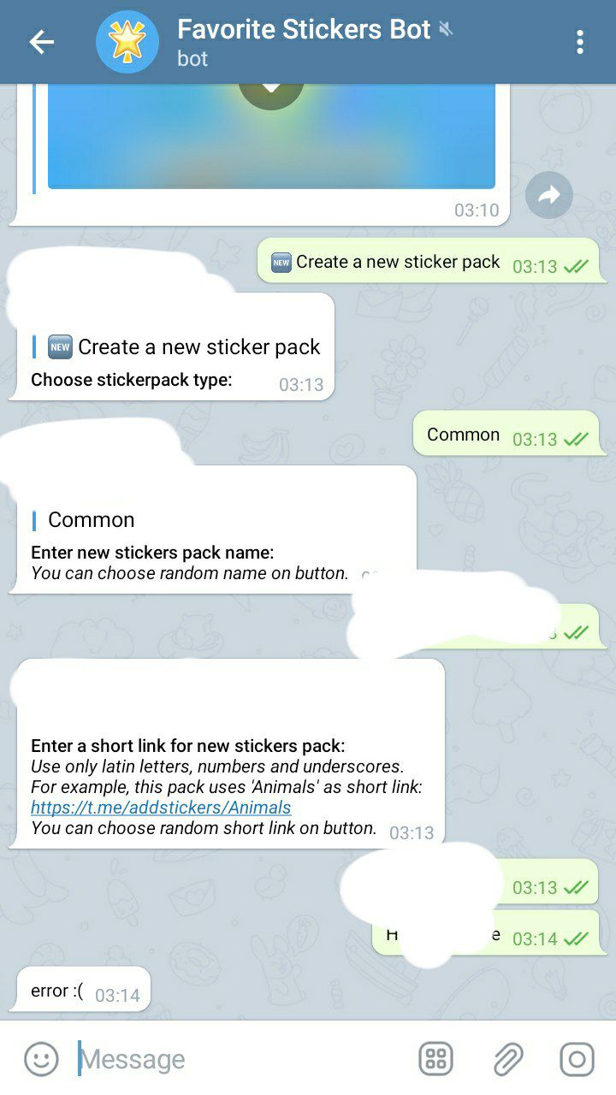Show the bot keyboard grid icon
The width and height of the screenshot is (616, 1095).
click(435, 1059)
